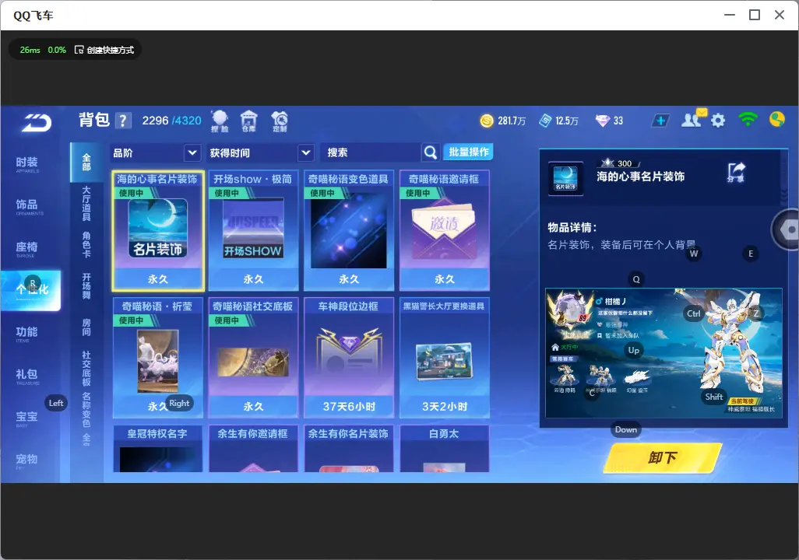Click the diamond currency icon

602,121
